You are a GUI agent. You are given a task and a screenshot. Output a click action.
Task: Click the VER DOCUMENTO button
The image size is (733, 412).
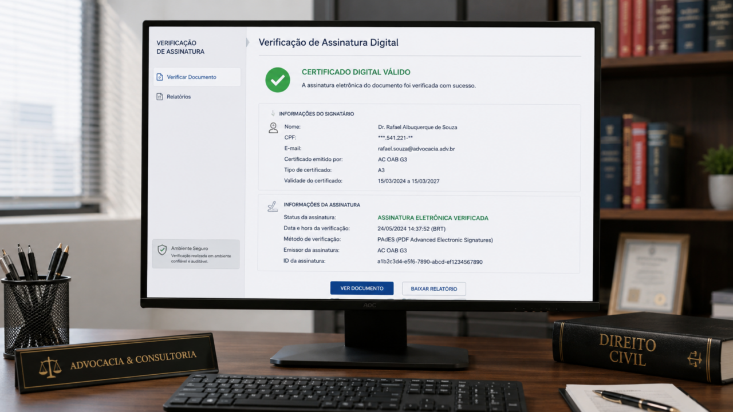pos(362,288)
